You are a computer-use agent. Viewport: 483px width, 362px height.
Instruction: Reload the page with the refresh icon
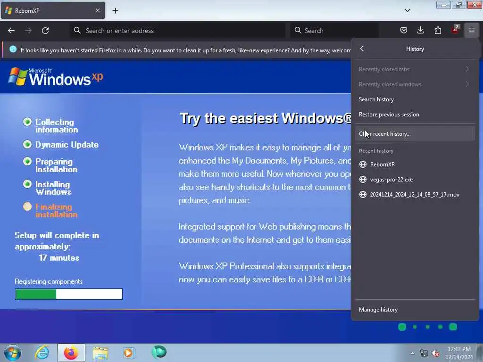click(45, 31)
